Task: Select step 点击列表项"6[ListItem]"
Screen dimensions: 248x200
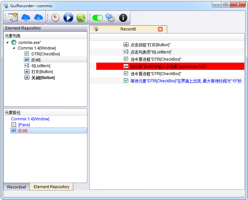Action: [x=151, y=52]
